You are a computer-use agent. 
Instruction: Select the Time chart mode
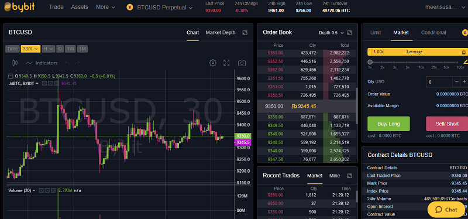point(12,49)
